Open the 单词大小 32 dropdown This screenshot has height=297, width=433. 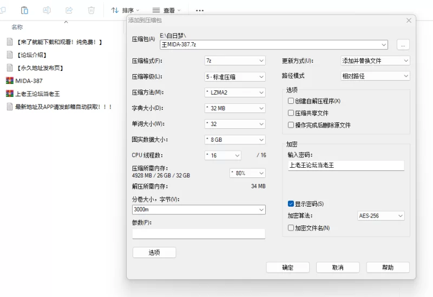coord(235,124)
